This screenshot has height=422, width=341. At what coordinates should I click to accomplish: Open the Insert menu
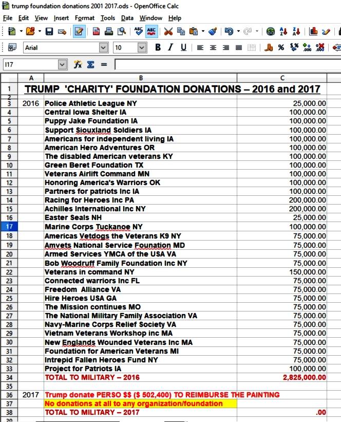(61, 18)
